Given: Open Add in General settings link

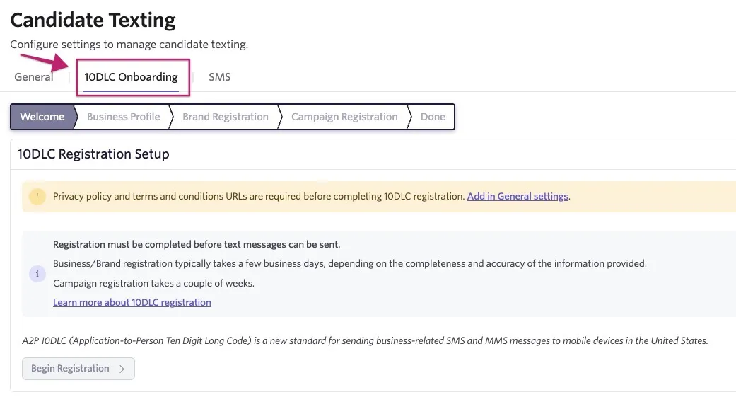Looking at the screenshot, I should click(518, 197).
